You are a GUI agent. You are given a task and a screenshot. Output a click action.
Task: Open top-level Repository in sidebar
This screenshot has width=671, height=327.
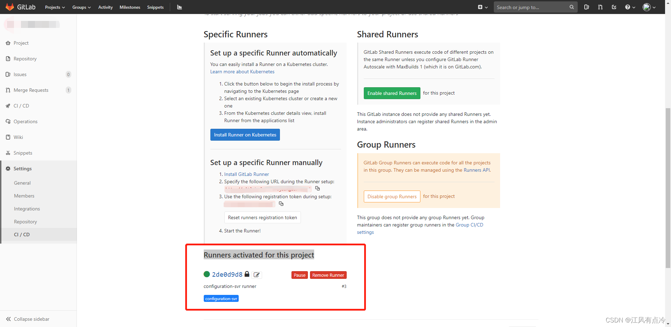[38, 59]
